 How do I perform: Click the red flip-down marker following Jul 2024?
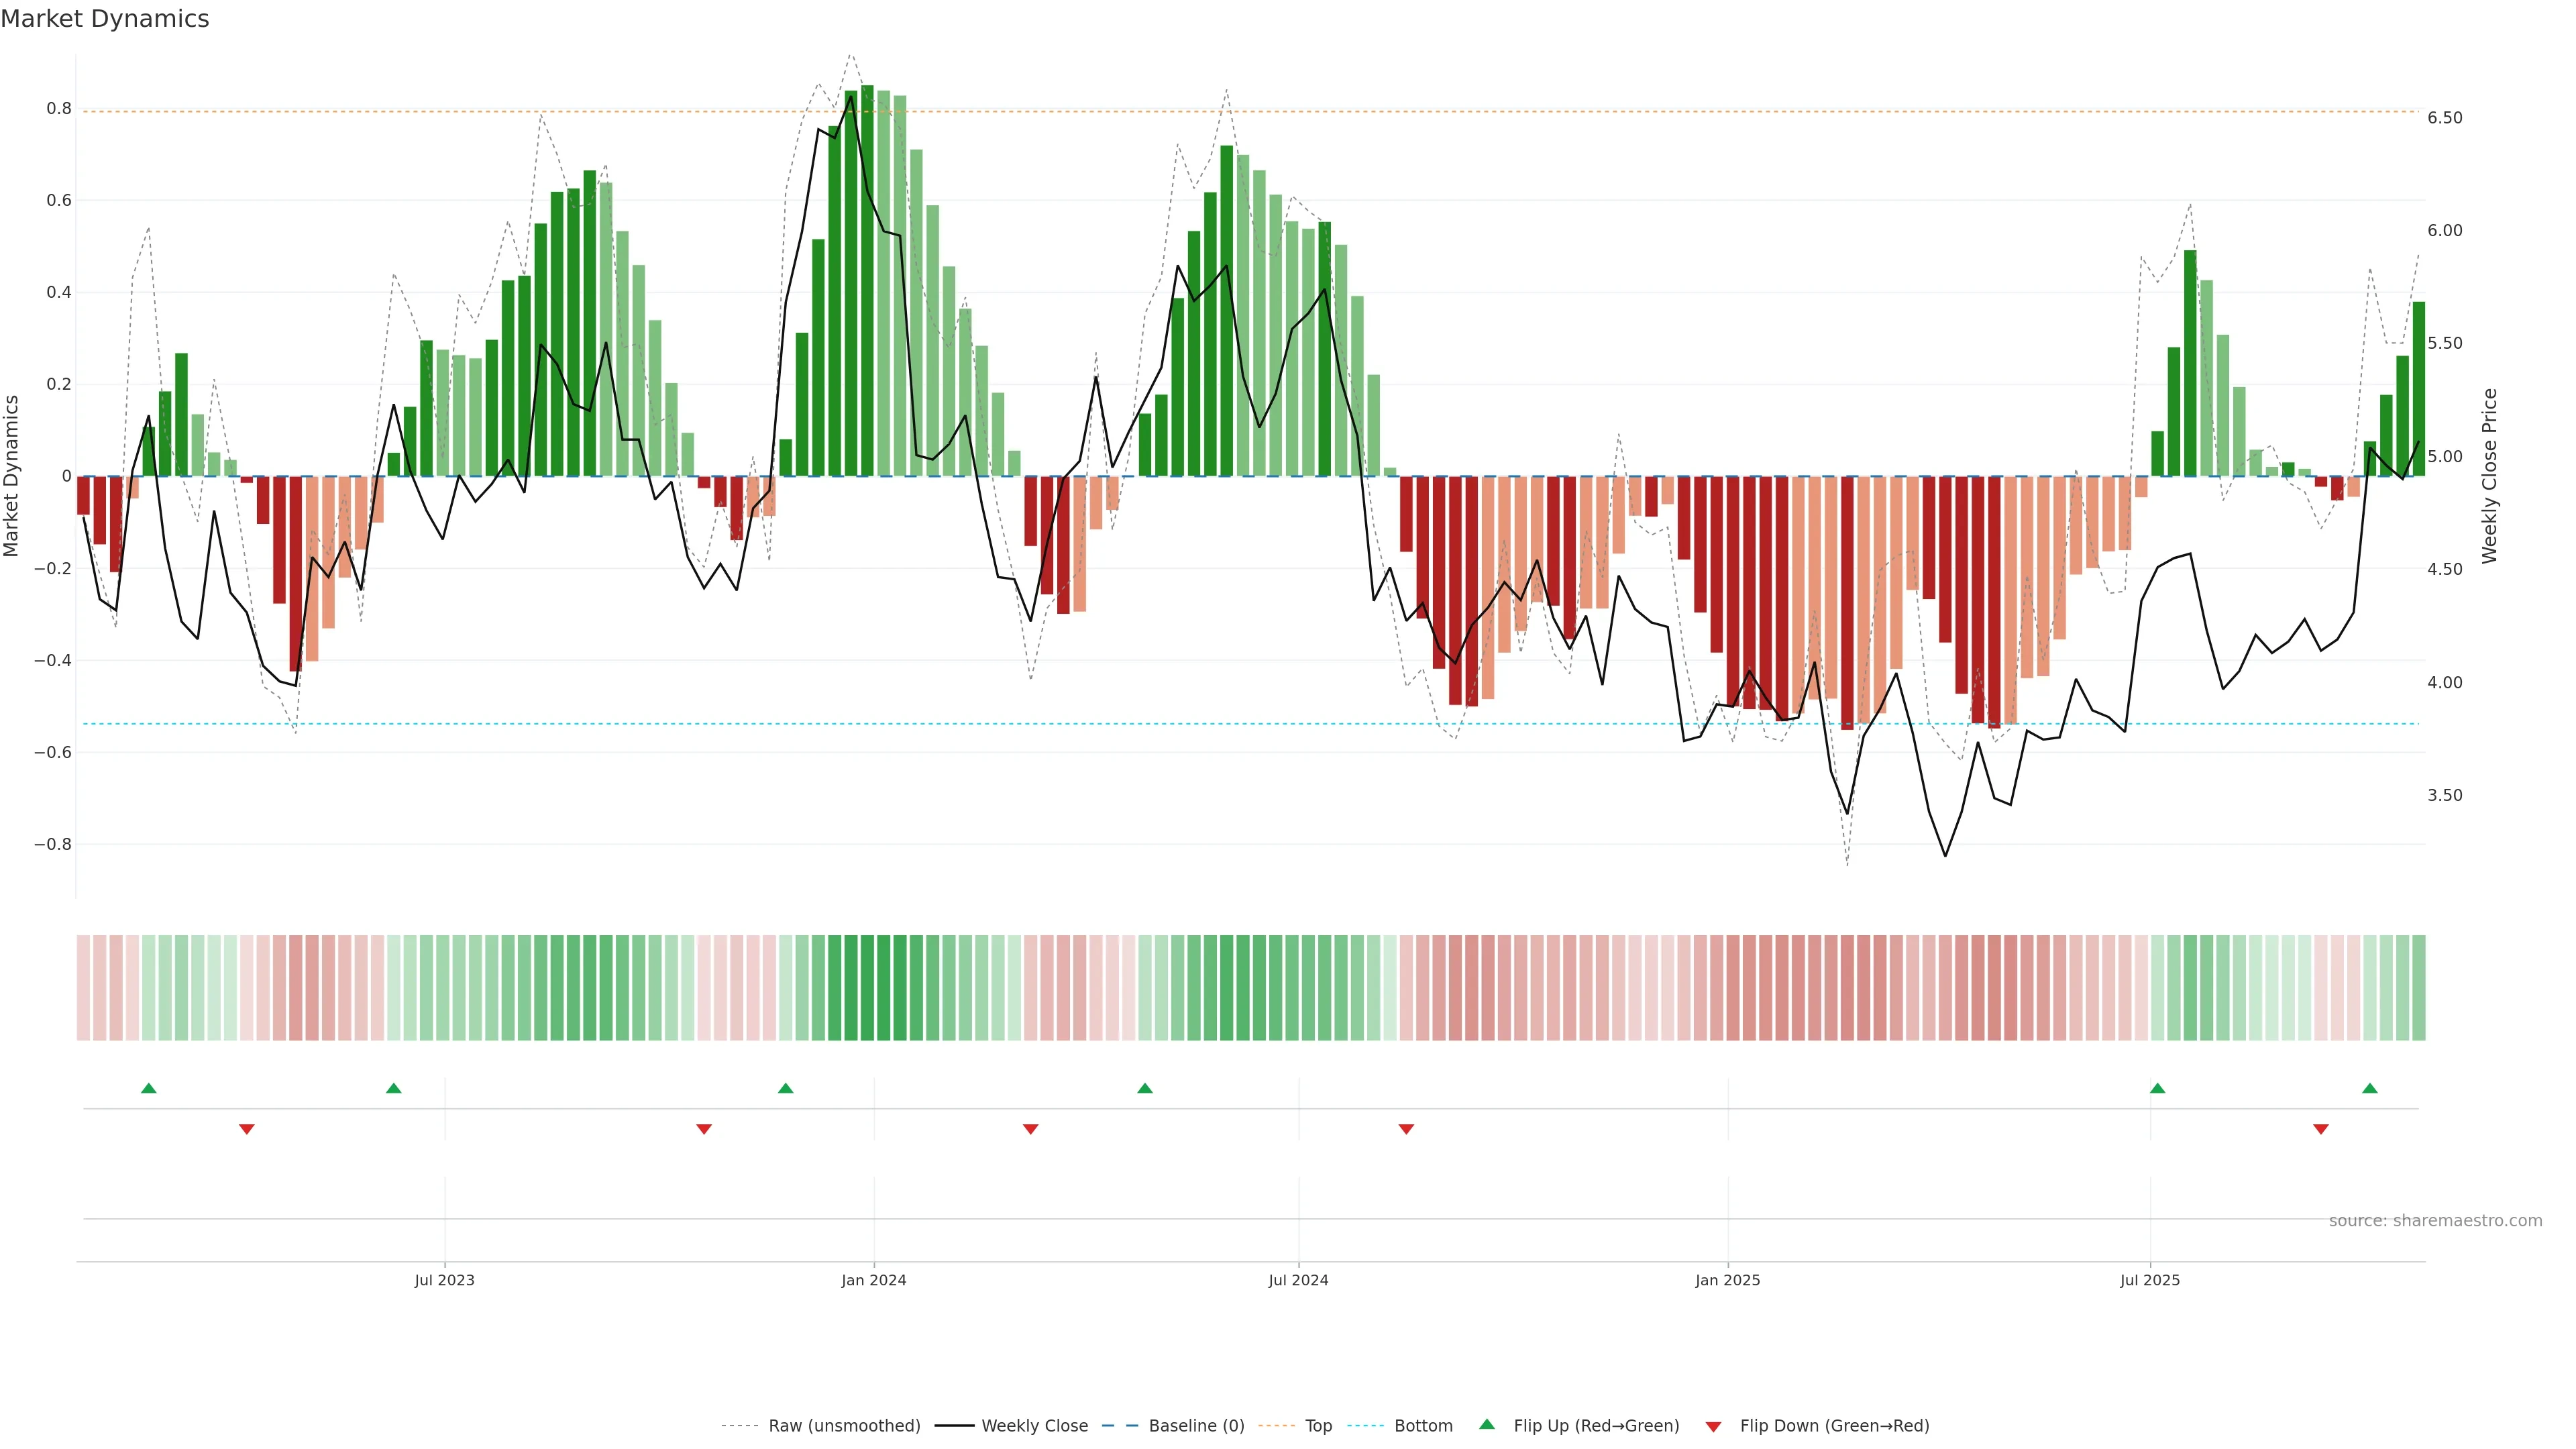tap(1406, 1129)
